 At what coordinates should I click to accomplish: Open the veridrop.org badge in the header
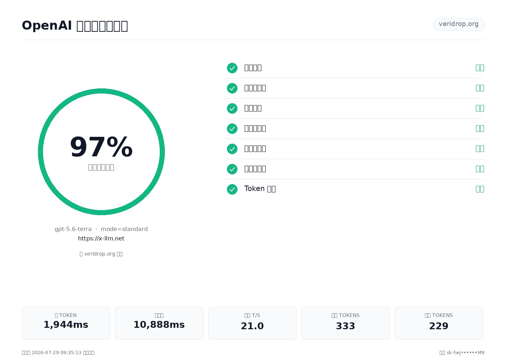[x=459, y=24]
